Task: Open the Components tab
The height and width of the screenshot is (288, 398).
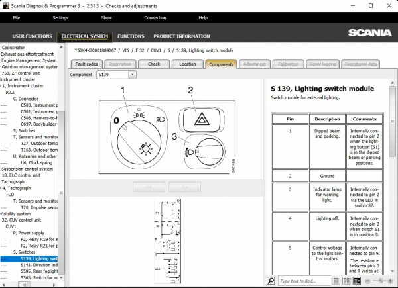Action: (x=221, y=64)
